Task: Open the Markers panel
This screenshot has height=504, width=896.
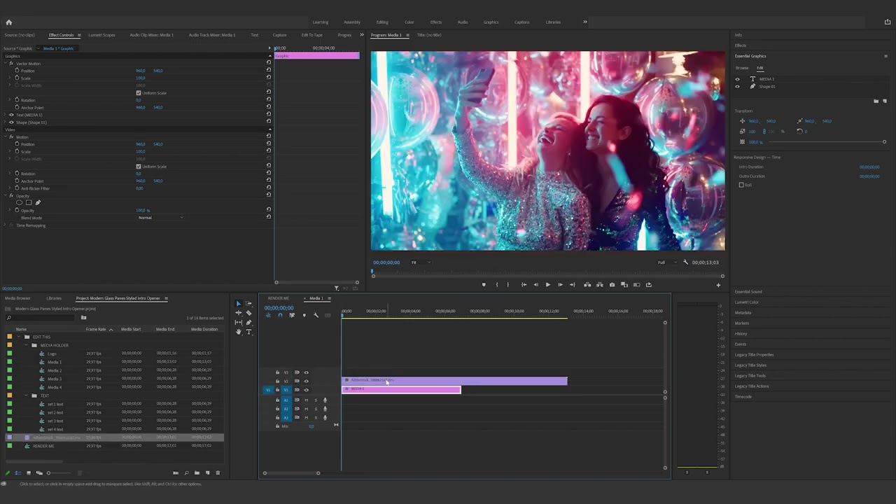Action: [x=742, y=323]
